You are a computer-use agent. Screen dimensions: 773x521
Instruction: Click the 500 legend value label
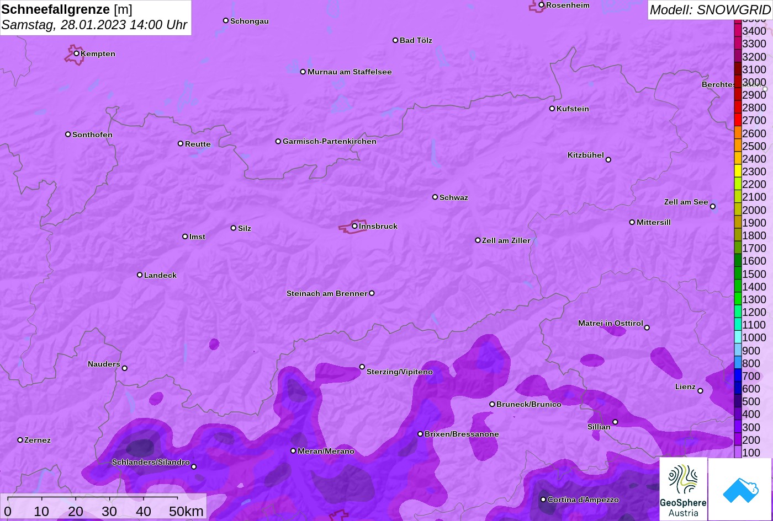tap(751, 401)
